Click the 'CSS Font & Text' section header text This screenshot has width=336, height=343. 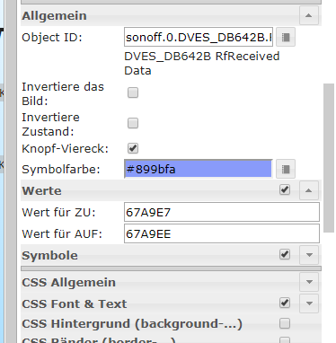tap(75, 304)
